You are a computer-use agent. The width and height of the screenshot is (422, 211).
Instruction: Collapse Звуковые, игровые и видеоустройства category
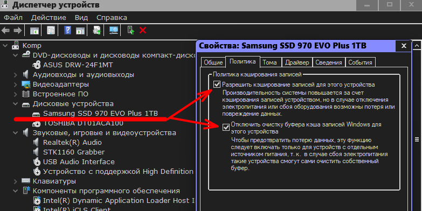coord(16,133)
